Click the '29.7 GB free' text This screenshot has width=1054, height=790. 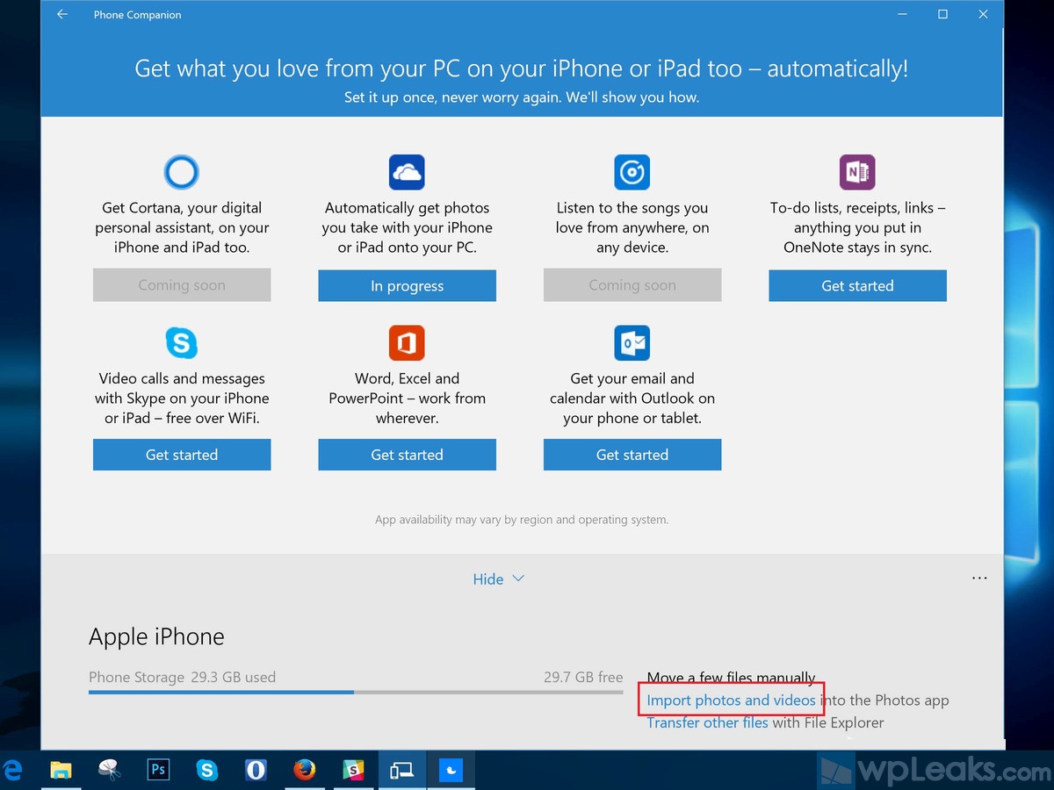[583, 677]
